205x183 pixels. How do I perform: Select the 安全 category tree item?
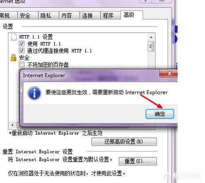pos(24,58)
